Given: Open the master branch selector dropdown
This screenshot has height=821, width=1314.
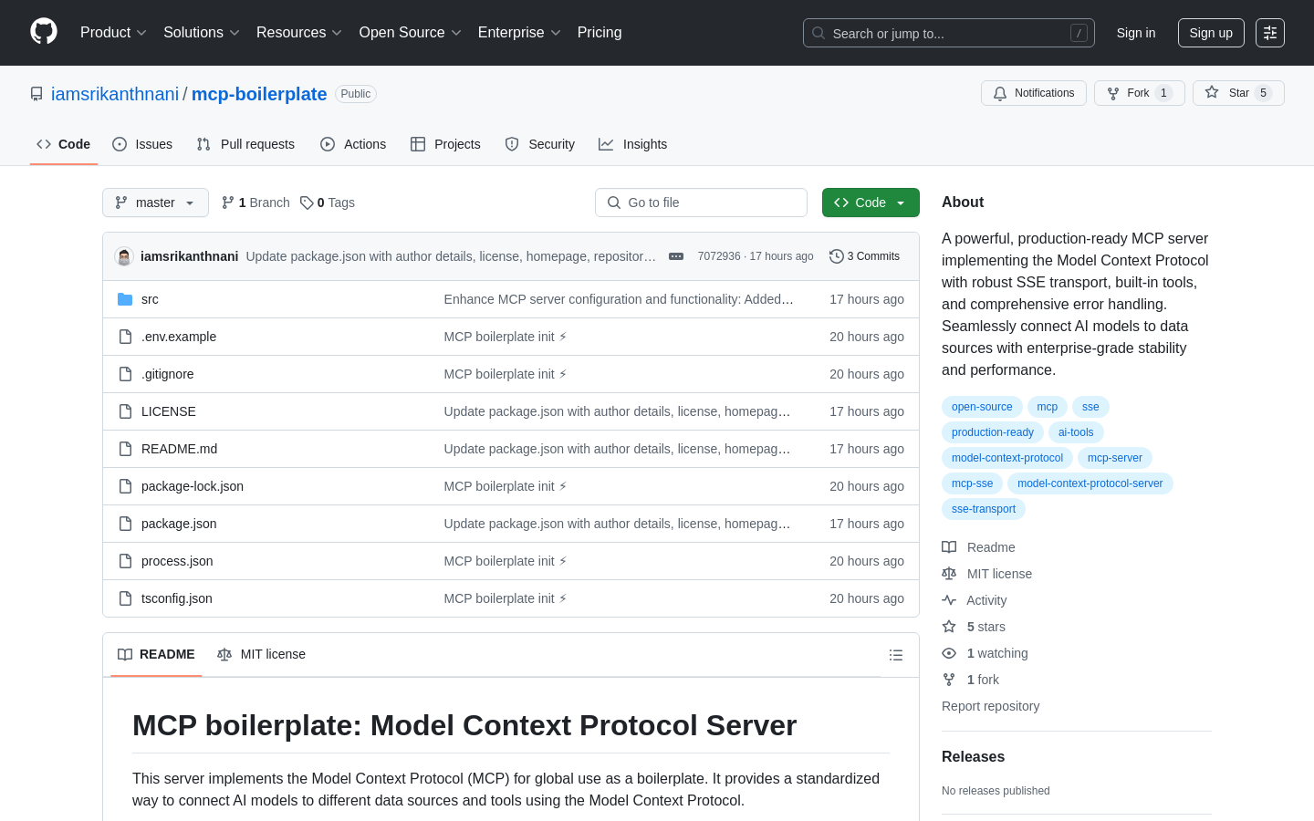Looking at the screenshot, I should click(155, 203).
